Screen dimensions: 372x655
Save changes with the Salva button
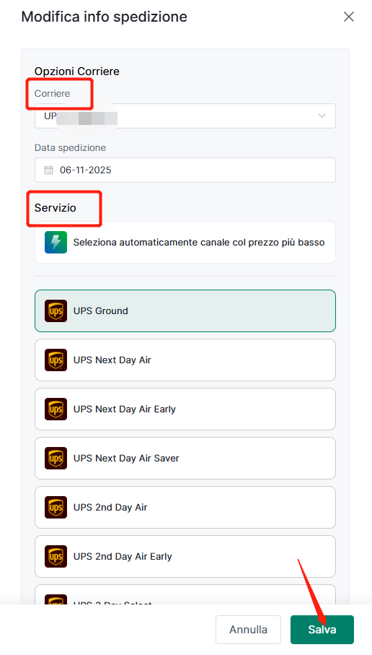322,630
